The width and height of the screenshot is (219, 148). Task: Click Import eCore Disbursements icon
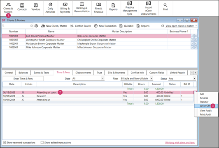[x=148, y=3]
